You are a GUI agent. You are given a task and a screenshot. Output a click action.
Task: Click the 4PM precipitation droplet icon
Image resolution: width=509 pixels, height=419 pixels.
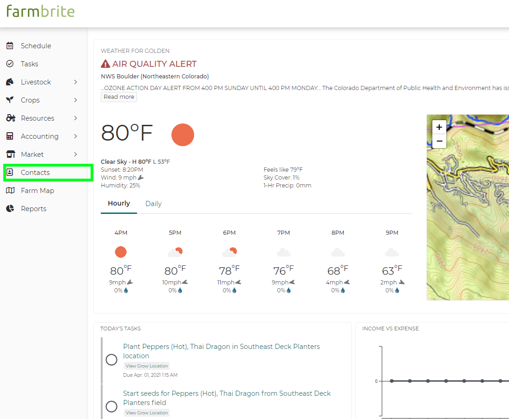click(x=126, y=290)
